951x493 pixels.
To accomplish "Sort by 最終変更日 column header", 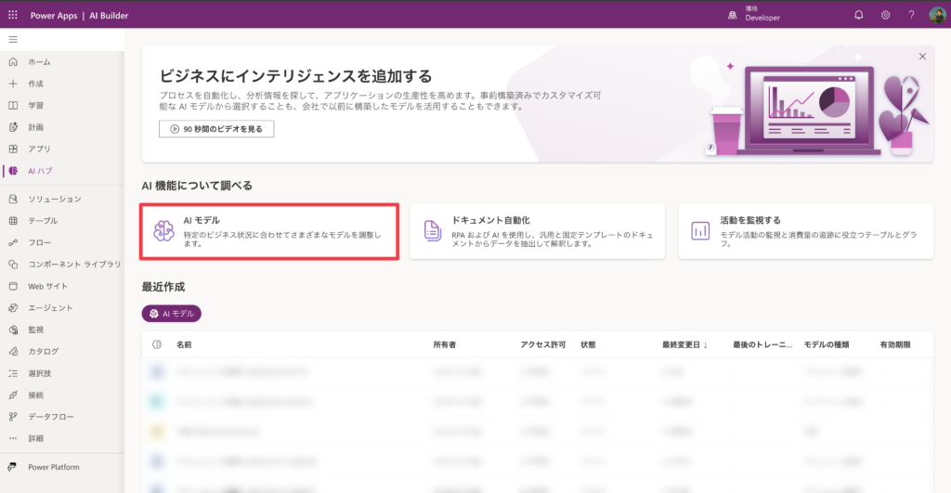I will click(684, 344).
